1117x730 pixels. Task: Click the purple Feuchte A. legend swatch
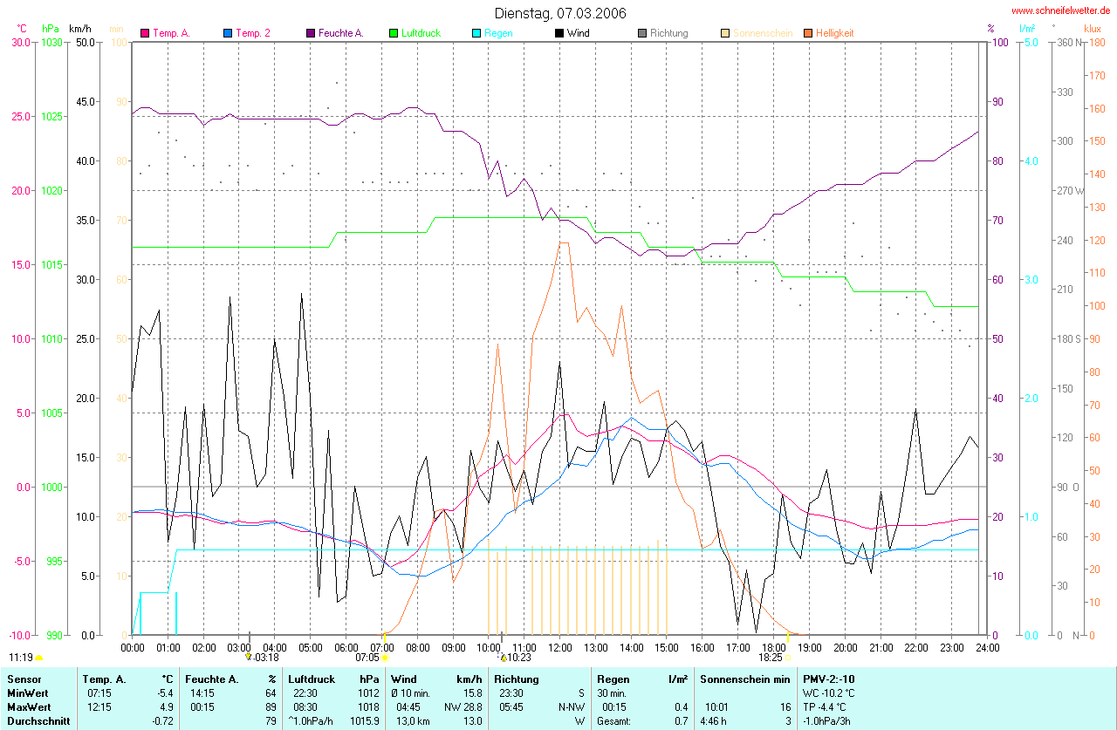[x=311, y=33]
